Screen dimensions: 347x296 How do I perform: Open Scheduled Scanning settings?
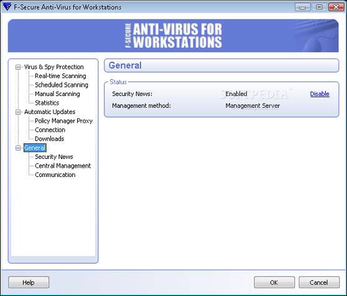coord(62,85)
